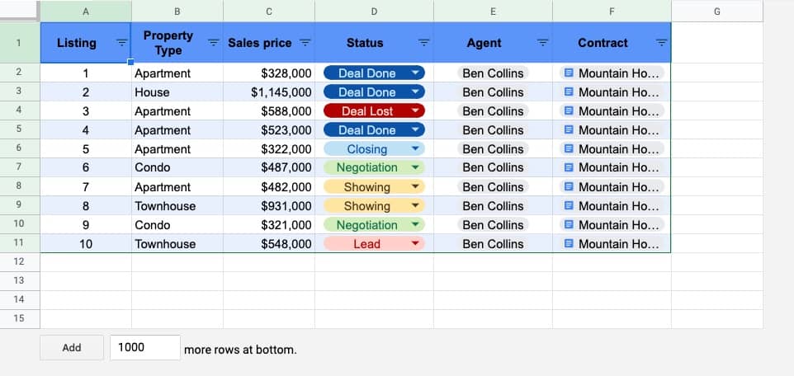Click the document icon in row 11 Contract
The image size is (794, 376).
(x=569, y=244)
